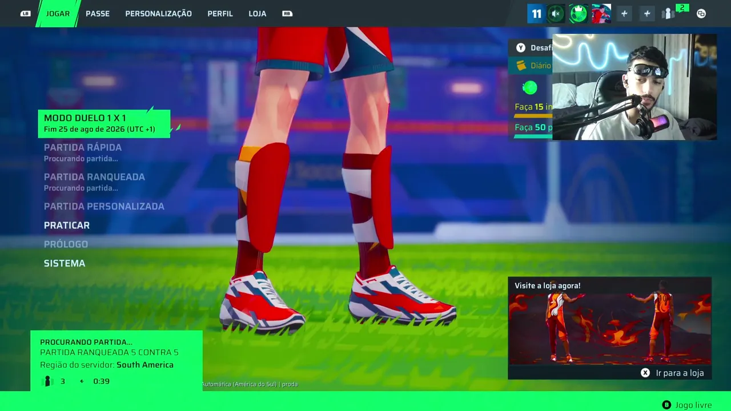Click the player count icon in search panel

tap(48, 381)
